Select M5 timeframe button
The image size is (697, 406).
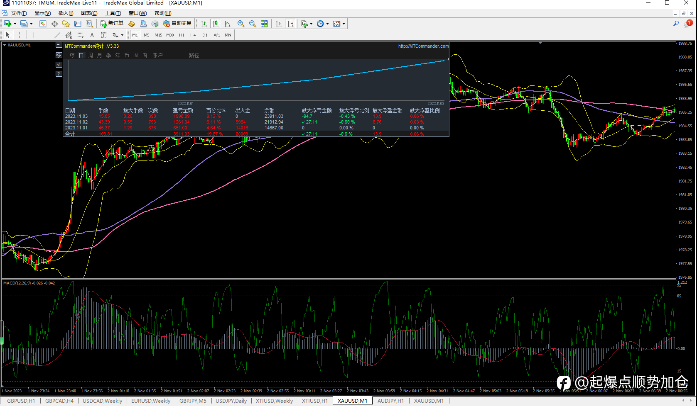[147, 35]
